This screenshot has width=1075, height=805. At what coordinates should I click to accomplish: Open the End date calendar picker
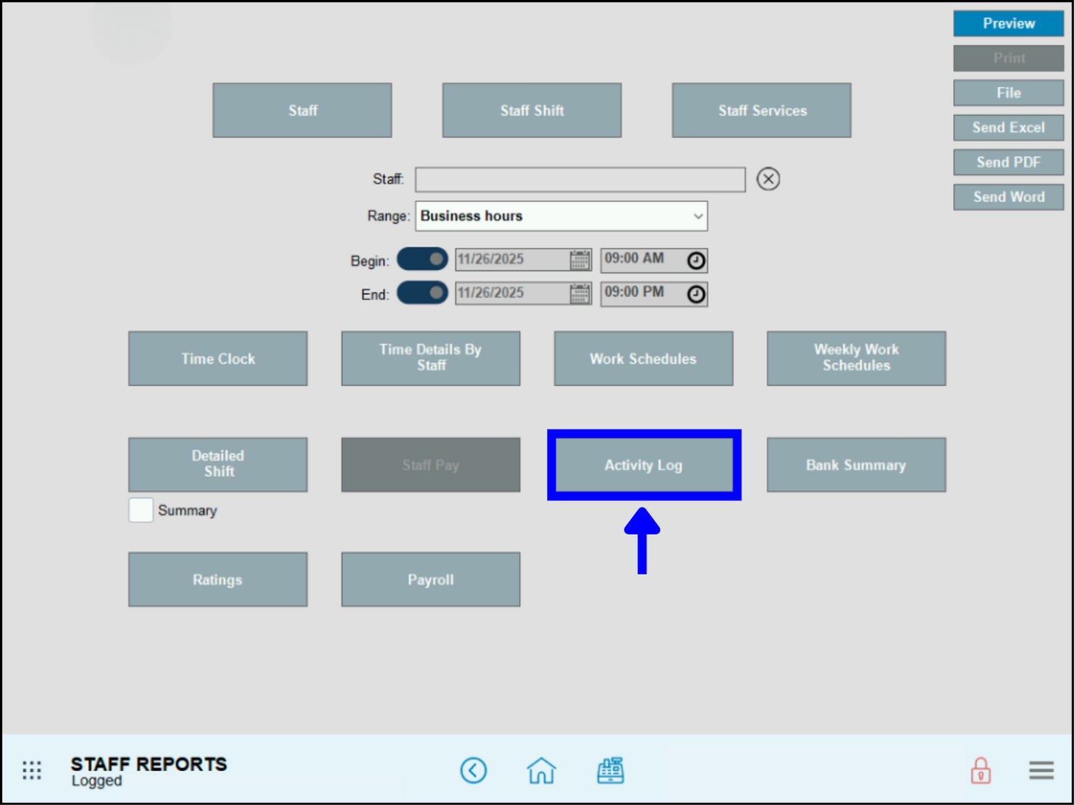[x=580, y=293]
